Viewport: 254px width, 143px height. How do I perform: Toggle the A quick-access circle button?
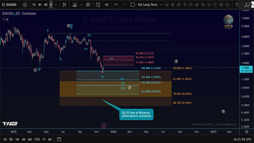(x=167, y=5)
